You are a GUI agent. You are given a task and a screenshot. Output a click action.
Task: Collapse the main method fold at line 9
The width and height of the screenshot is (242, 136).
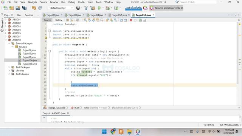pos(50,51)
